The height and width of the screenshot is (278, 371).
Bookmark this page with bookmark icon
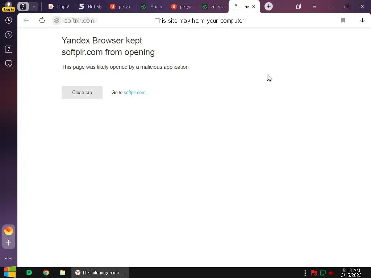pos(343,21)
